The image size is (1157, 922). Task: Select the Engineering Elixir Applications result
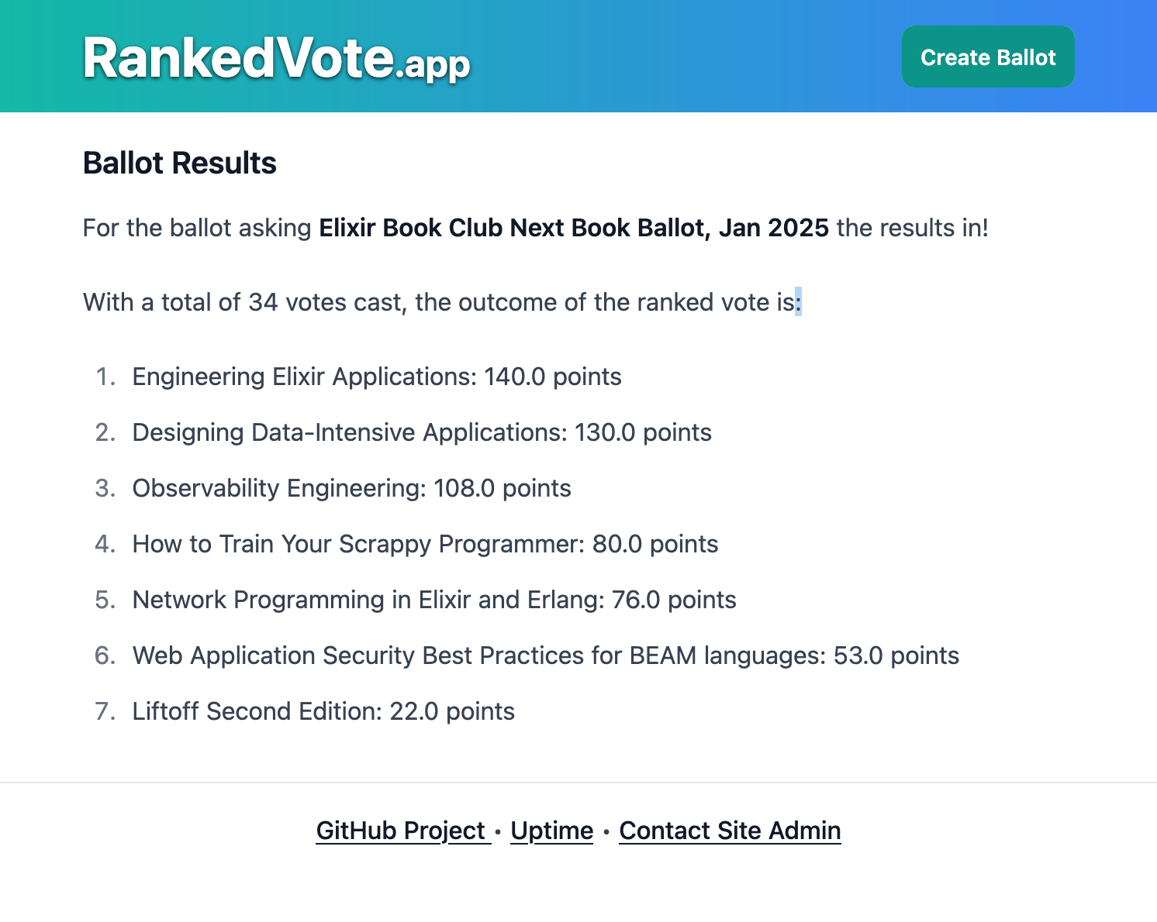377,377
